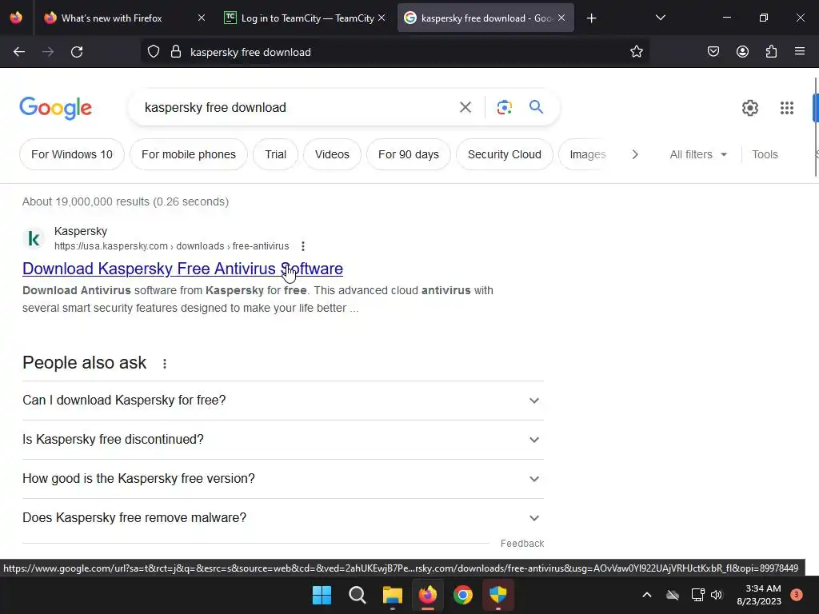The width and height of the screenshot is (819, 614).
Task: Expand 'Is Kaspersky free discontinued?' question
Action: 283,440
